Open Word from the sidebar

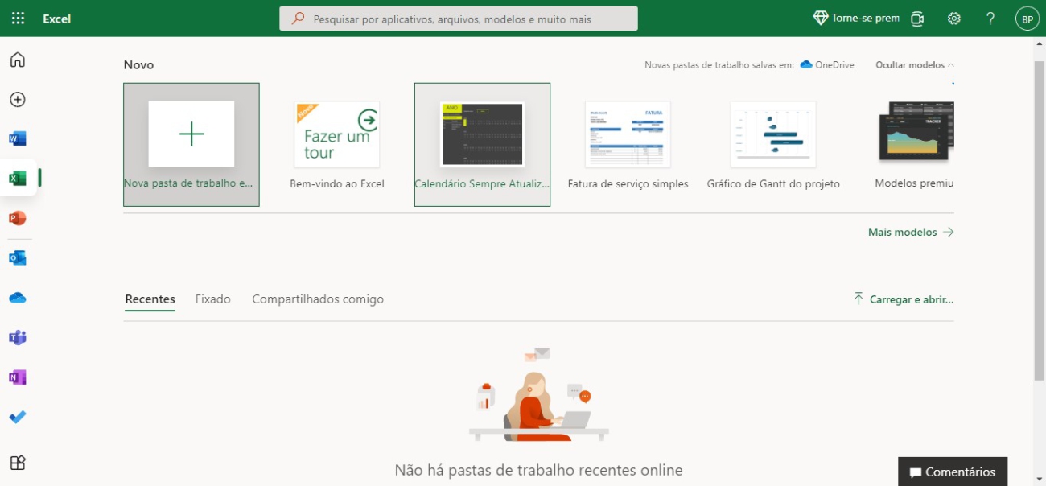(x=18, y=138)
